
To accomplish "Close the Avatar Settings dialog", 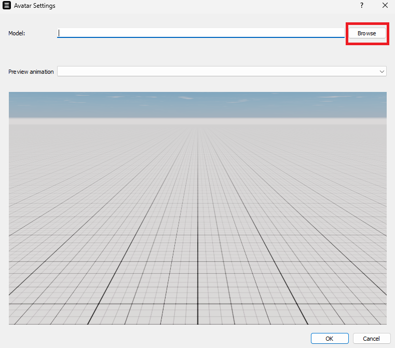I will [385, 5].
